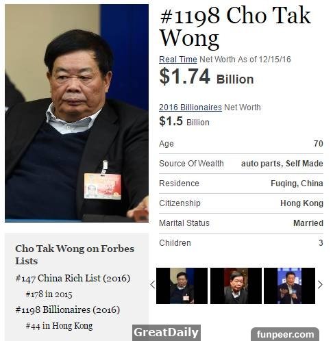
Task: Select the third gallery thumbnail with microphone
Action: tap(289, 286)
